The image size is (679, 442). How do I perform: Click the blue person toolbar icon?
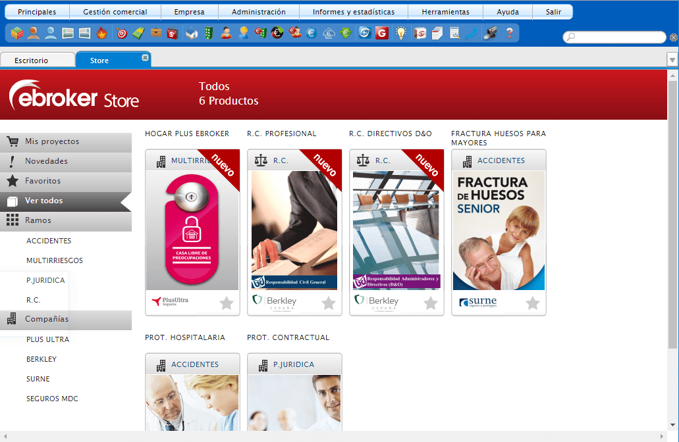[51, 34]
